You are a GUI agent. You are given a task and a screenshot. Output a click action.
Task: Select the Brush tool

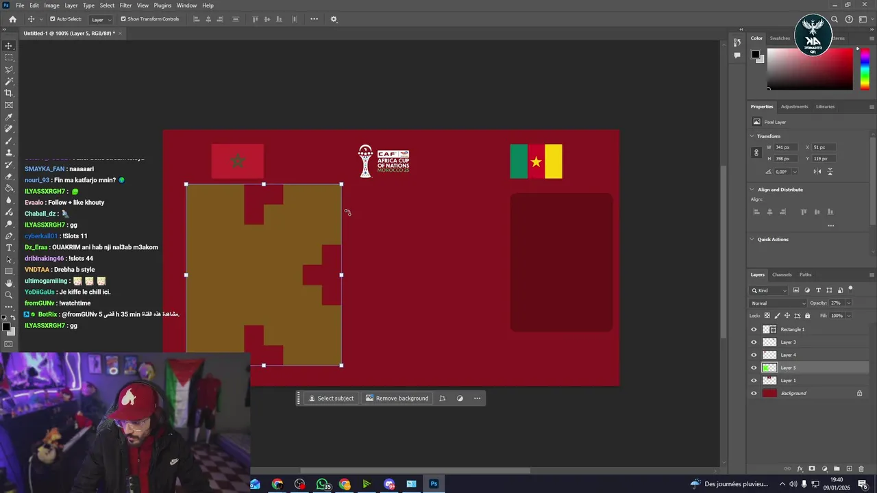click(9, 141)
